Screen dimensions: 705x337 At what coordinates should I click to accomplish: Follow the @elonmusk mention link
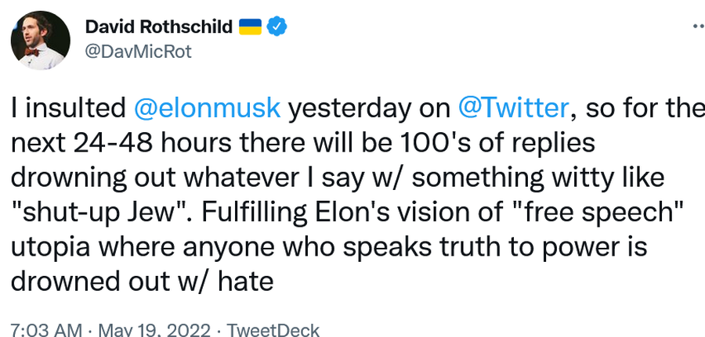208,109
